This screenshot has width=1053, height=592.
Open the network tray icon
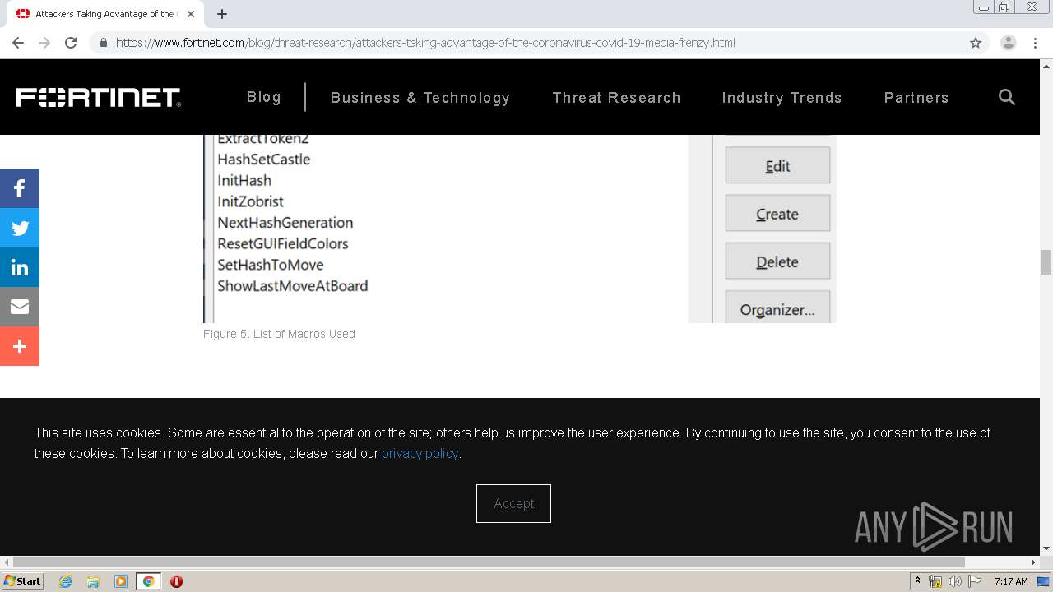[935, 581]
